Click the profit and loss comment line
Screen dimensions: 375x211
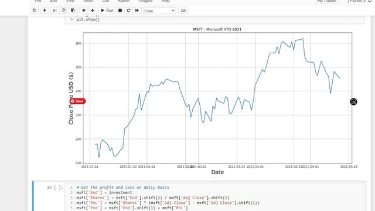pos(122,188)
